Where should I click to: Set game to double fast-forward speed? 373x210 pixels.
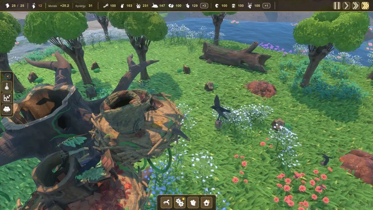tap(356, 6)
